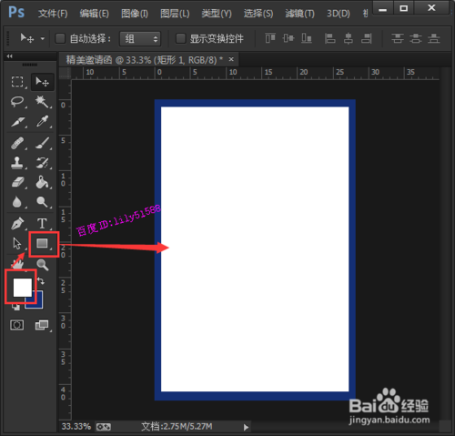Select the Pen tool
Image resolution: width=455 pixels, height=436 pixels.
point(17,224)
